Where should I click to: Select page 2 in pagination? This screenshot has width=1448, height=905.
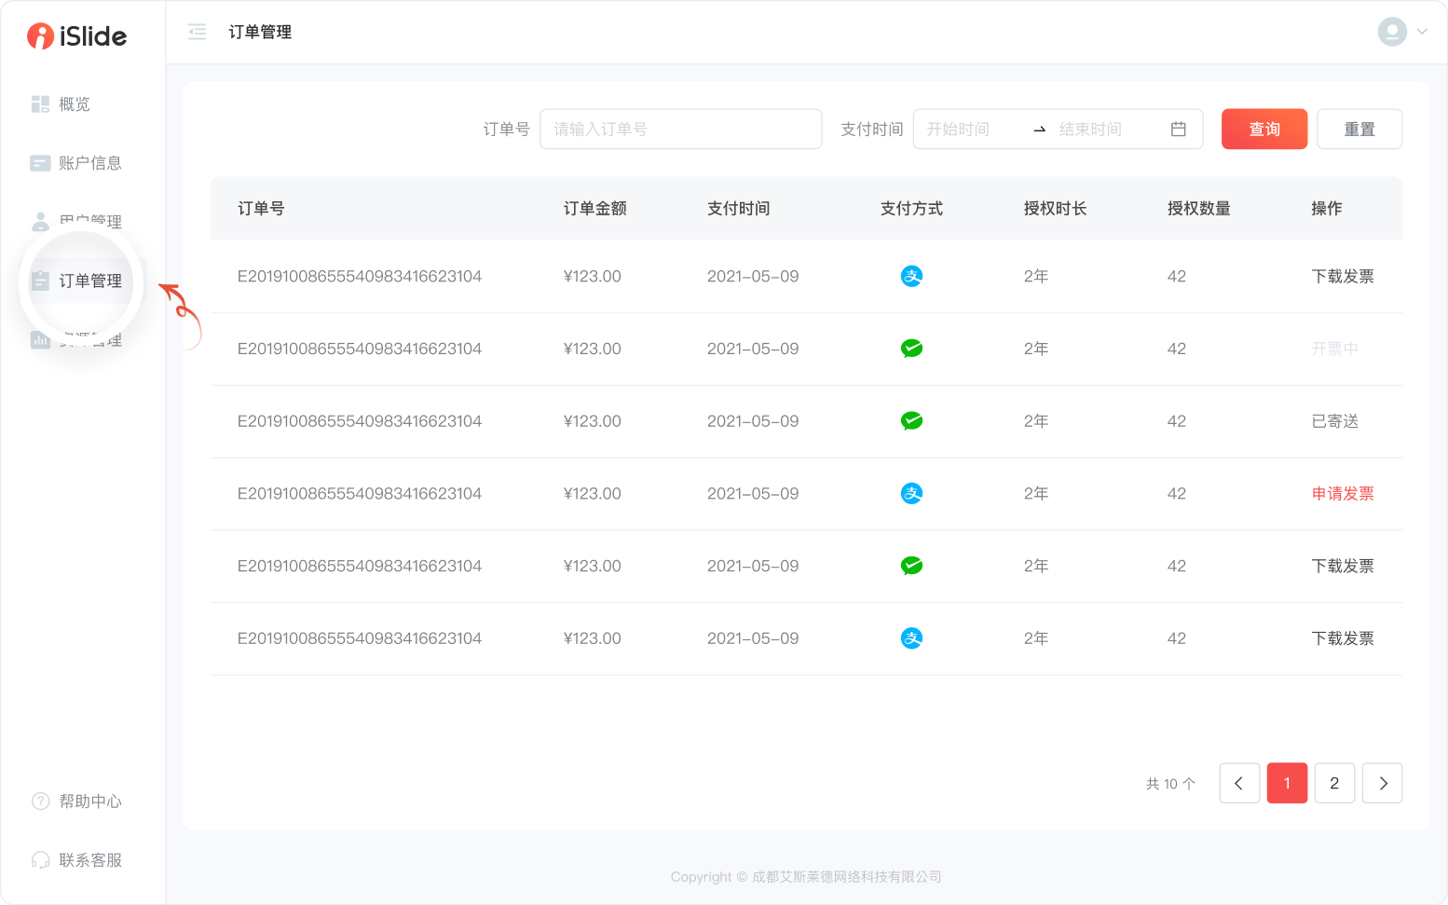pos(1334,783)
